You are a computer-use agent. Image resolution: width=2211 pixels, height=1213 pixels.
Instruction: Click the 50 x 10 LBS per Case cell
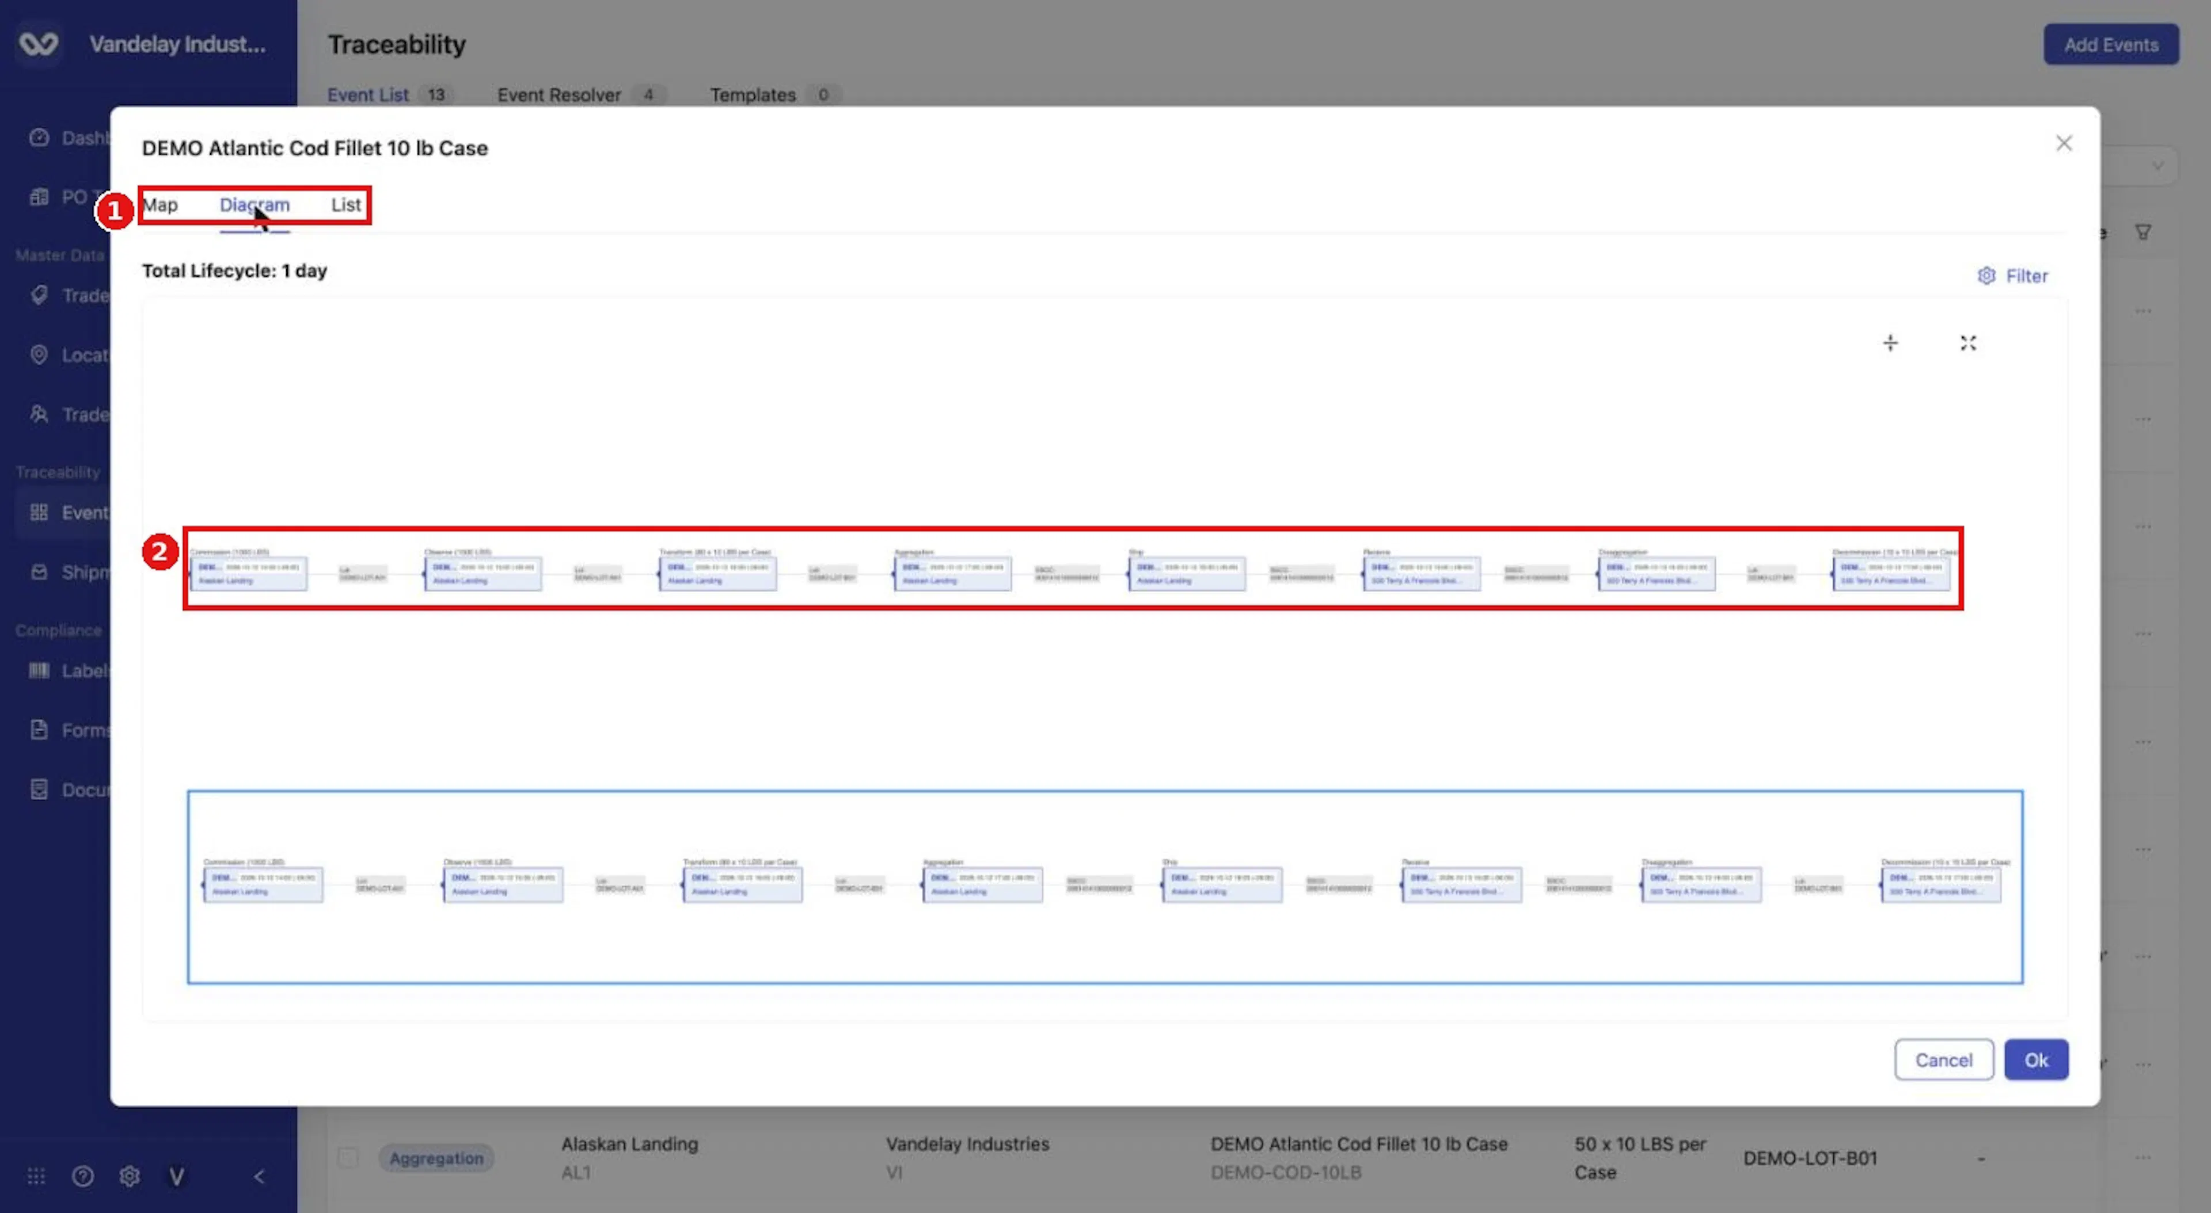coord(1639,1157)
